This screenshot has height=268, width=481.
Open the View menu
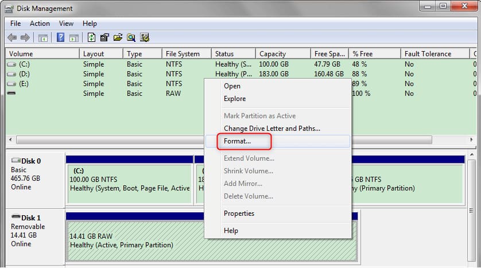coord(66,24)
